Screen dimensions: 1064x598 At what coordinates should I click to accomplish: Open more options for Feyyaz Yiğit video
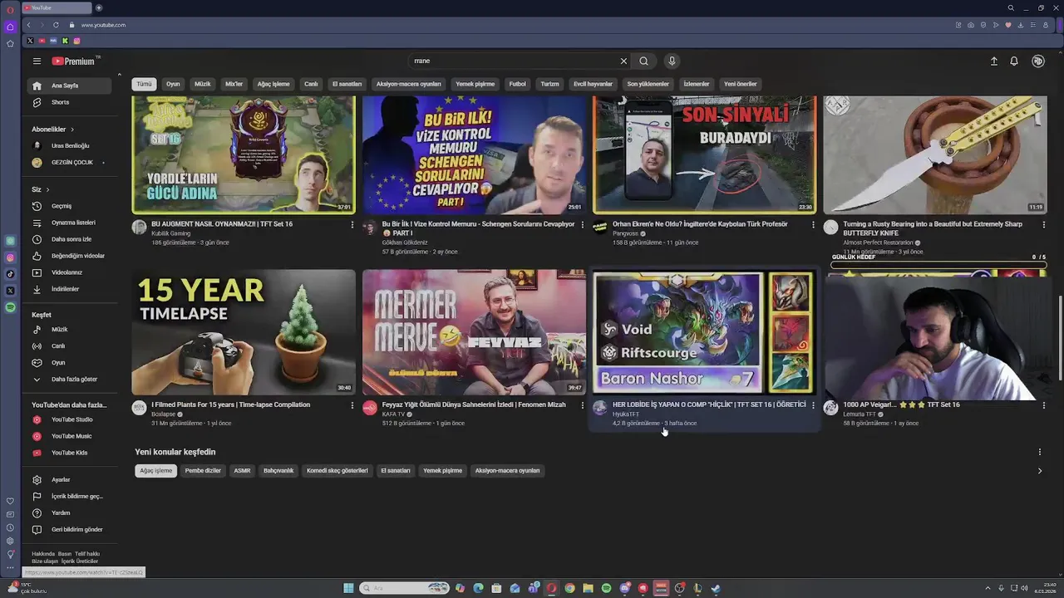point(582,405)
